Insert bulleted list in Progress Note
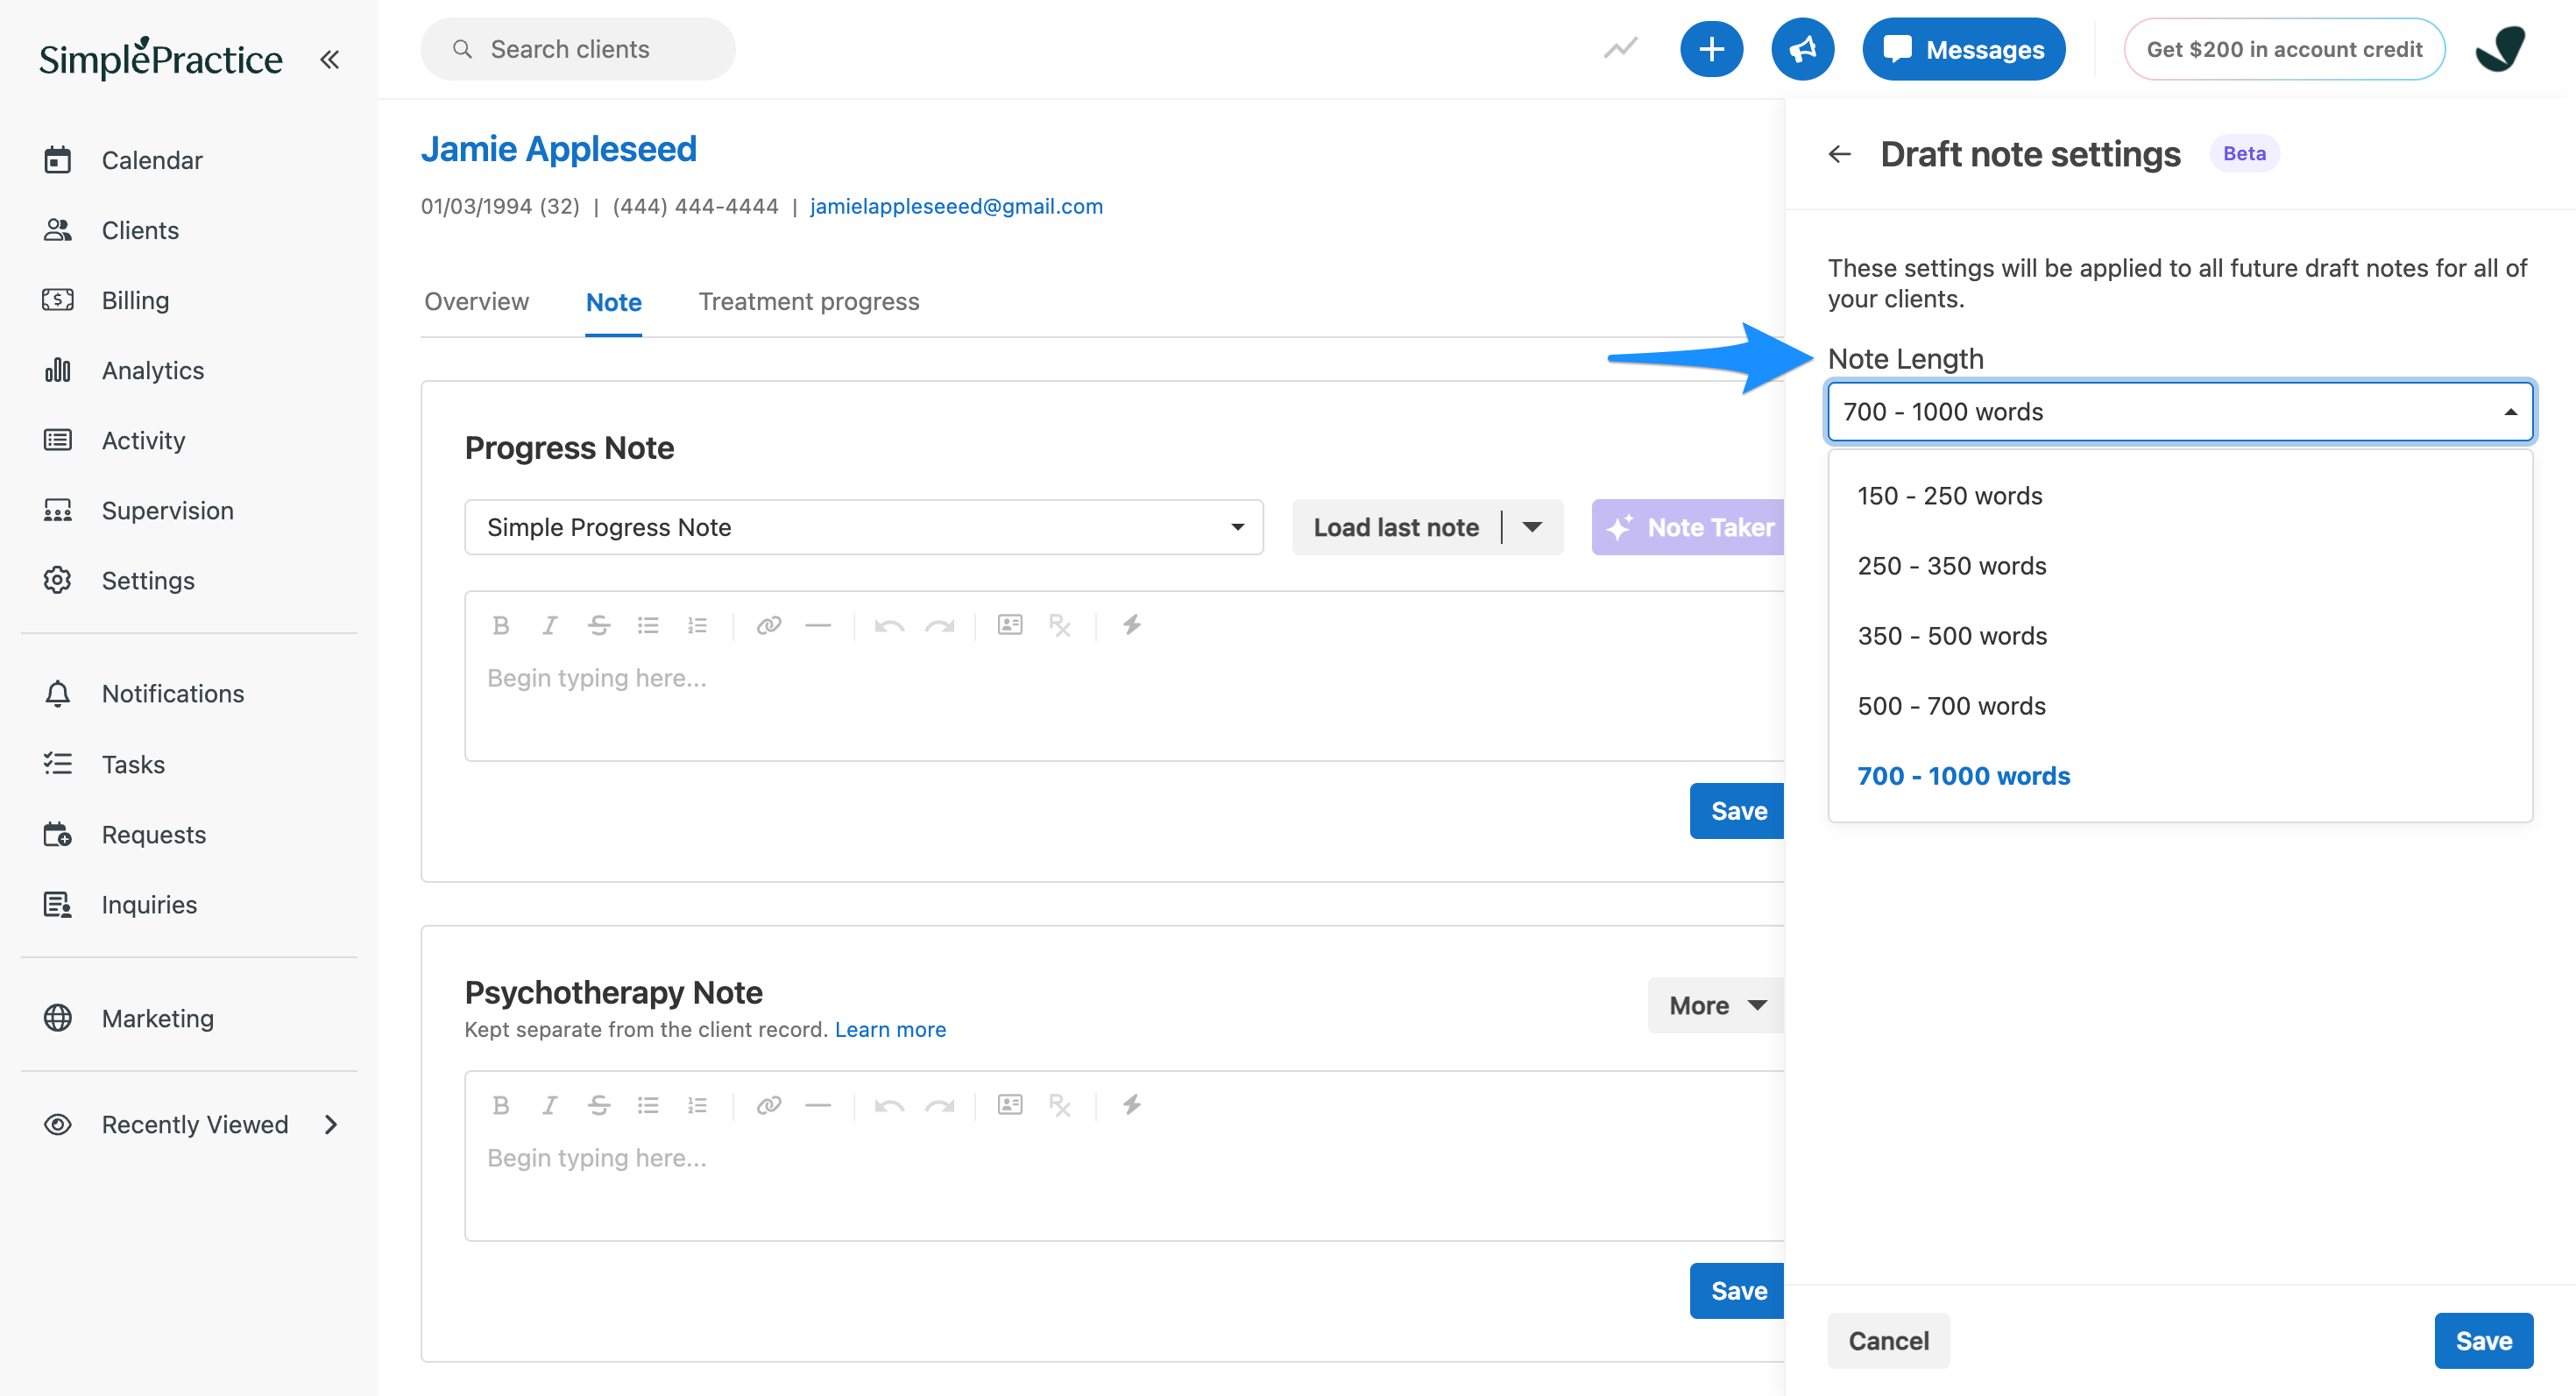This screenshot has width=2576, height=1396. pyautogui.click(x=648, y=625)
